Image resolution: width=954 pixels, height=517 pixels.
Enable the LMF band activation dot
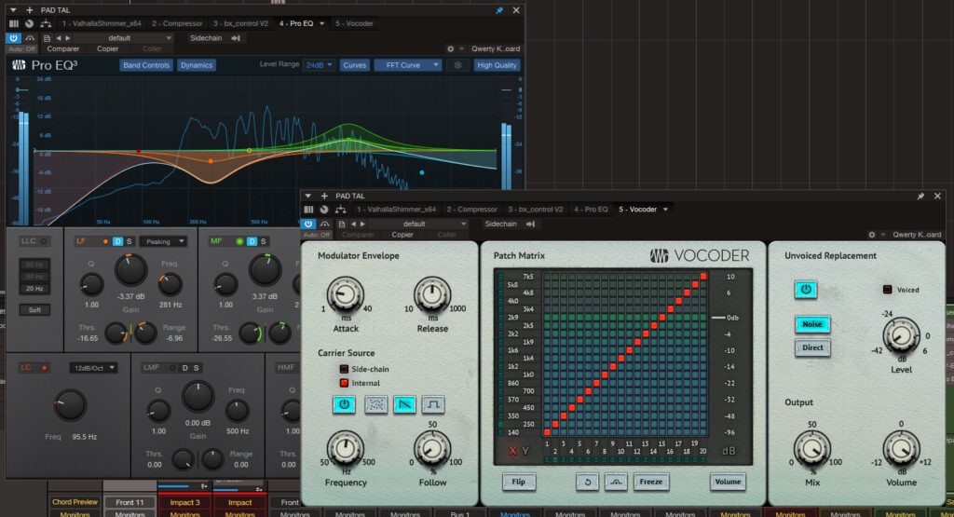click(x=172, y=367)
